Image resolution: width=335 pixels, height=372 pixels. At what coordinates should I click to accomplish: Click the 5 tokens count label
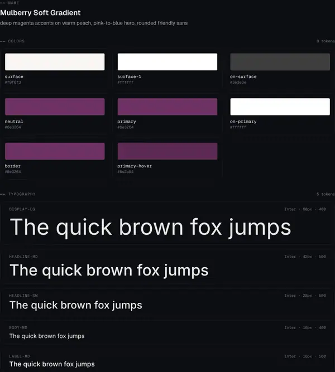click(x=326, y=194)
